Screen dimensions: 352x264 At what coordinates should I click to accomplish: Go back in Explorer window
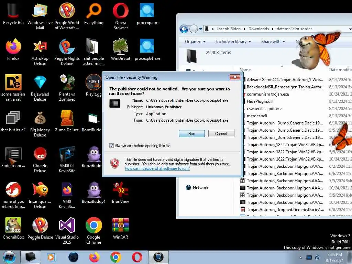(x=184, y=29)
